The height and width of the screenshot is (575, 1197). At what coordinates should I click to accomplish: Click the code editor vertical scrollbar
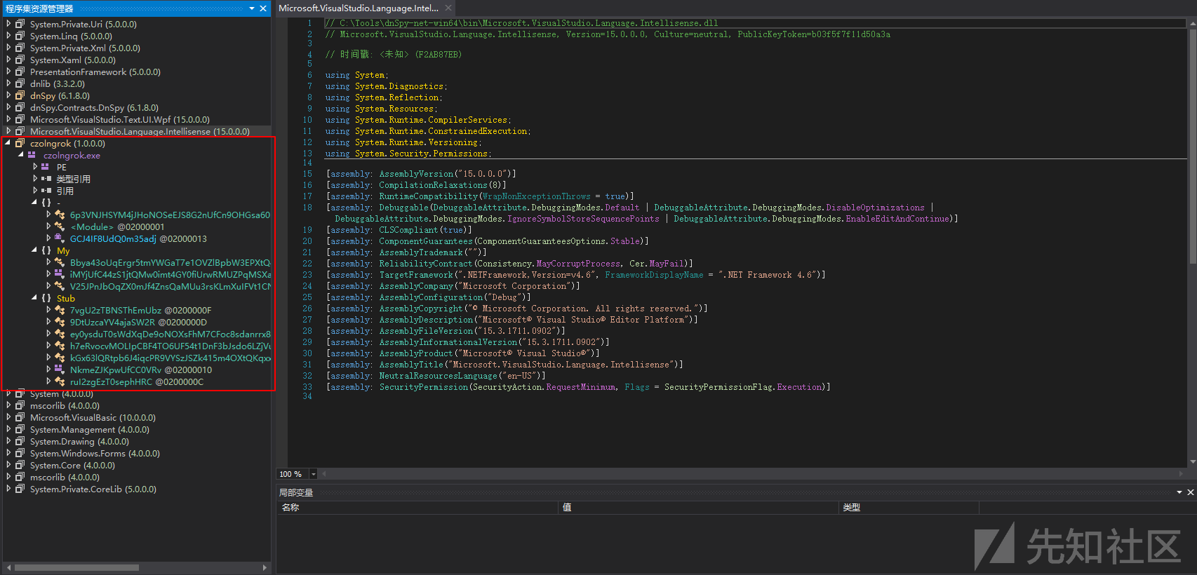click(x=1192, y=242)
